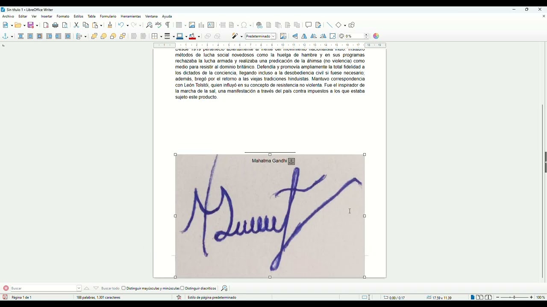Open the Undo history dropdown arrow
Viewport: 547px width, 307px height.
click(127, 25)
